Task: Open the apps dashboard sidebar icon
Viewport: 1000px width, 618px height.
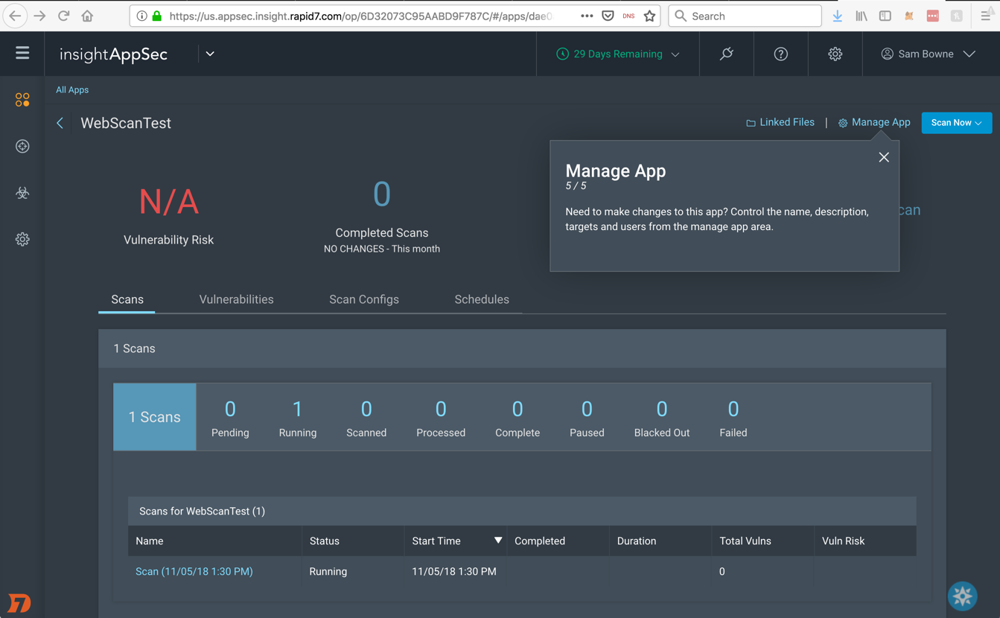Action: [x=22, y=100]
